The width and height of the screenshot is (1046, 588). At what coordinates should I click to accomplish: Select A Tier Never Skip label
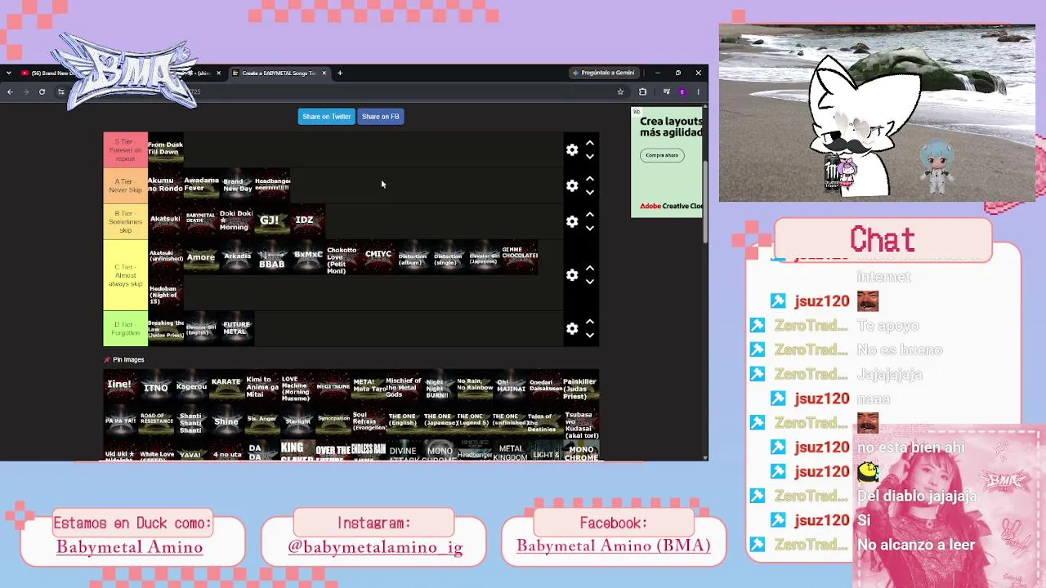[125, 185]
